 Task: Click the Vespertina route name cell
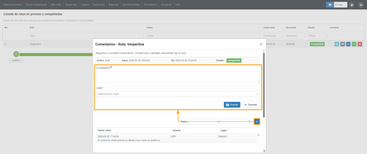coord(35,44)
